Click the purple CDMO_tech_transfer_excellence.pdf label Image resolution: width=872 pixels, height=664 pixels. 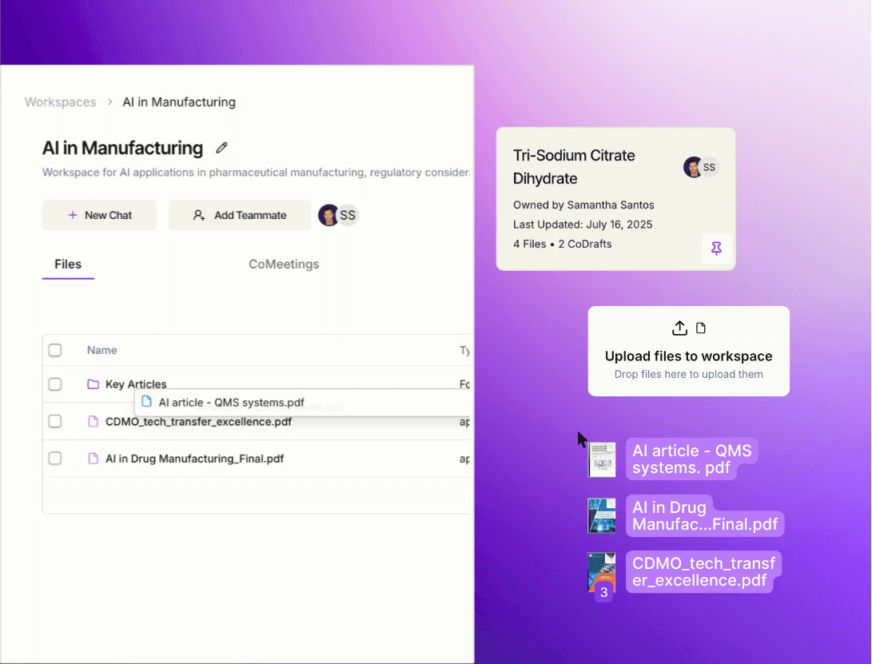(703, 571)
